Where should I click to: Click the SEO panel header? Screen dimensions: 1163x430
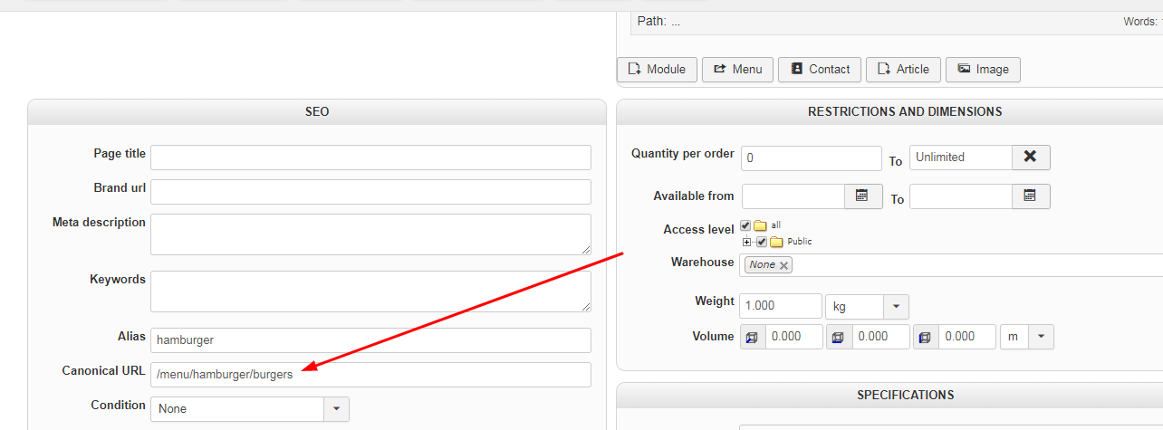point(317,112)
